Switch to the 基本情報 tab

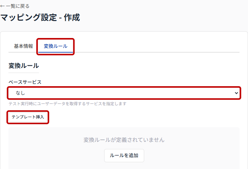point(23,46)
